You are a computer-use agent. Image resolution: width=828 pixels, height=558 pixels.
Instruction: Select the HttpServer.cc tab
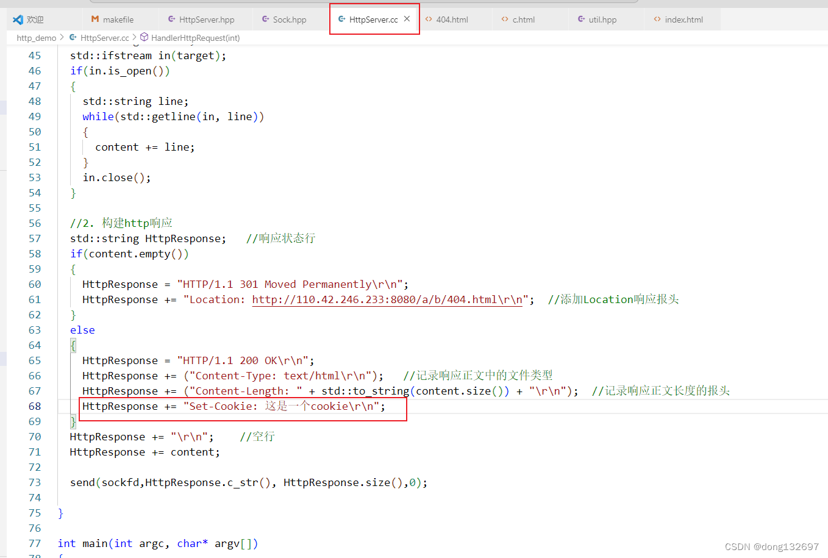pos(373,20)
